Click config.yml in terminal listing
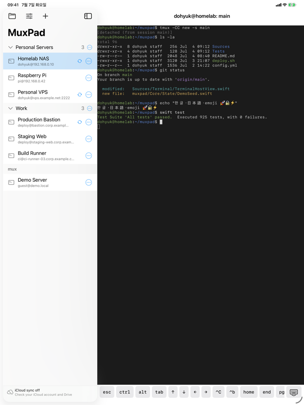This screenshot has width=304, height=405. click(225, 65)
